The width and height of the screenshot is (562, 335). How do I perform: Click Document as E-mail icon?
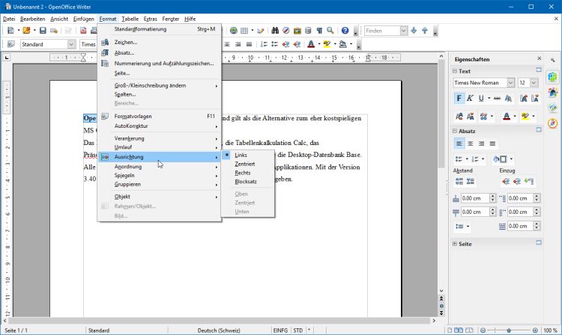pyautogui.click(x=54, y=31)
